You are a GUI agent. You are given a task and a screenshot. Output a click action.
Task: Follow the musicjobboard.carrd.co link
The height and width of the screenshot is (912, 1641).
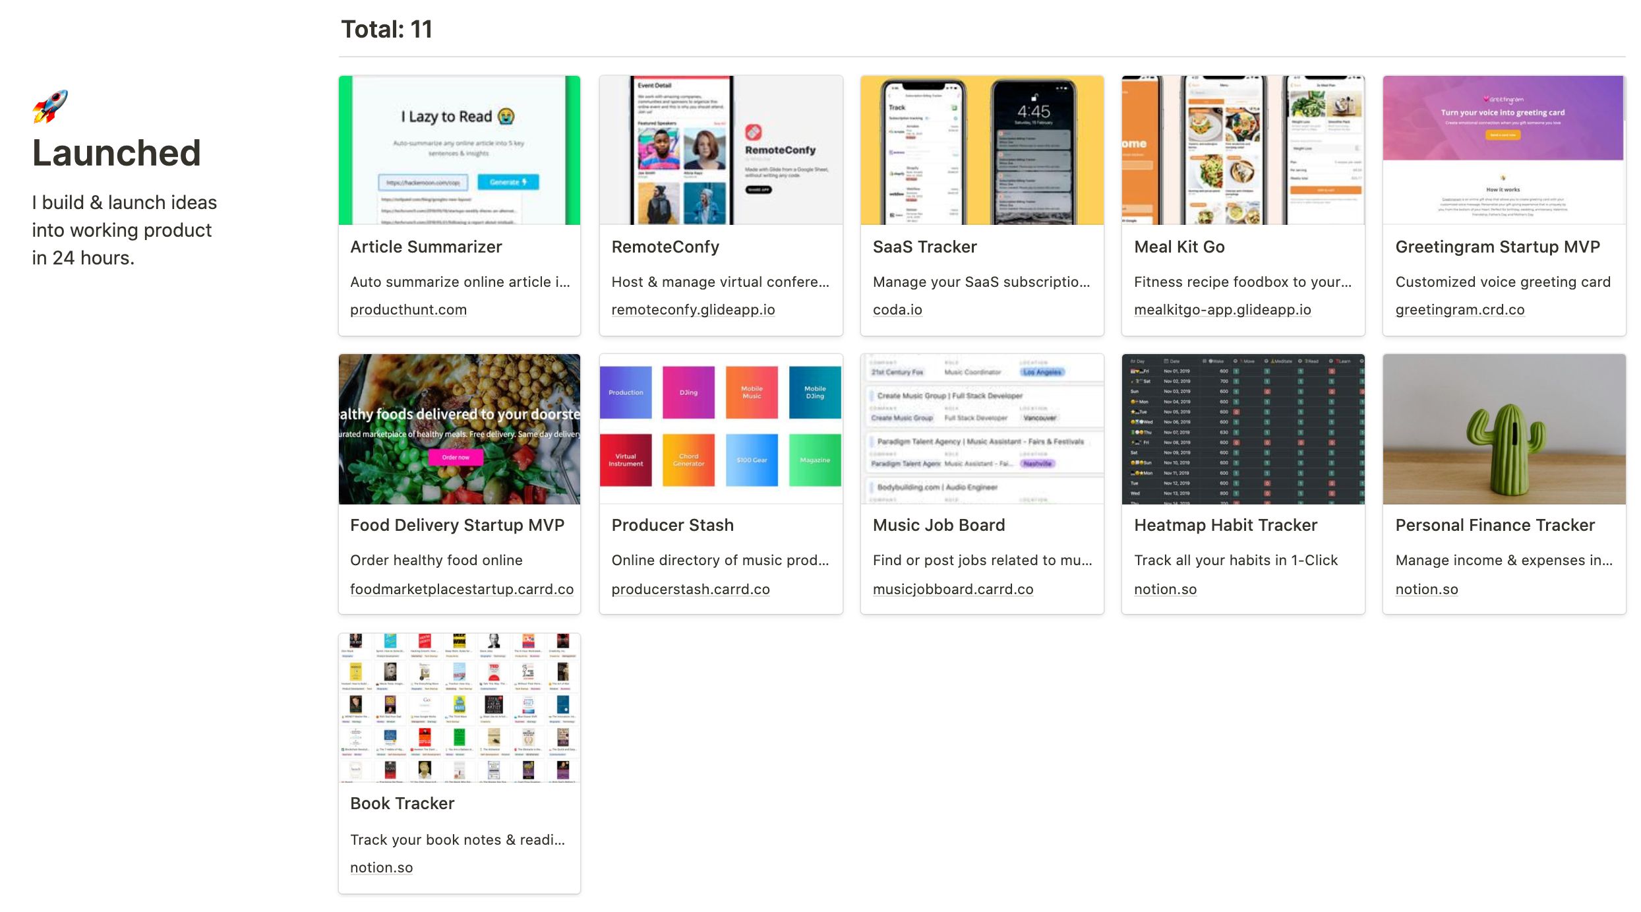[x=953, y=589]
